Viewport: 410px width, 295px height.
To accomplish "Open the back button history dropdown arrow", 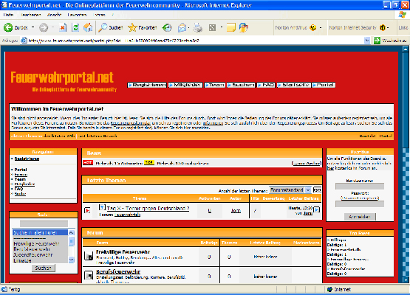I will [33, 27].
